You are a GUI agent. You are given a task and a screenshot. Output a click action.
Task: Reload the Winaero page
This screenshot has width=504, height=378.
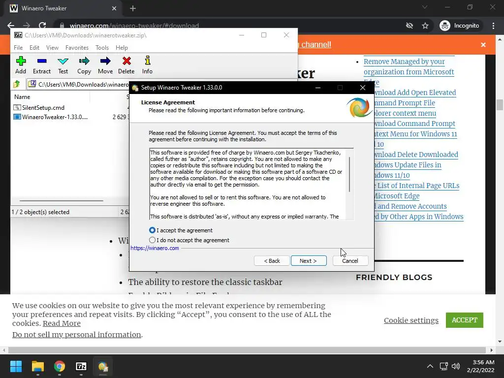tap(42, 26)
